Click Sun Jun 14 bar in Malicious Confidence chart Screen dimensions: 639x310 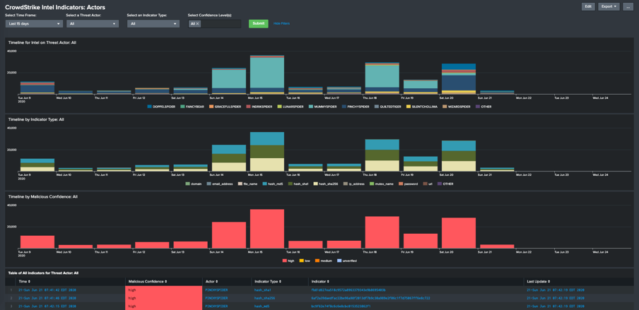tap(228, 235)
